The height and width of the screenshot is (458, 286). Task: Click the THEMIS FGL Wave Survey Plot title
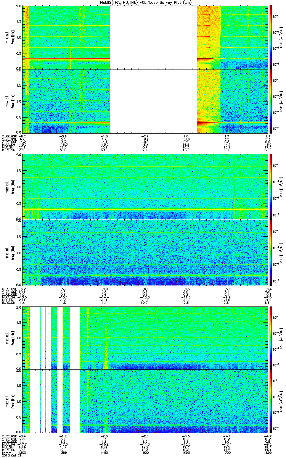point(145,2)
